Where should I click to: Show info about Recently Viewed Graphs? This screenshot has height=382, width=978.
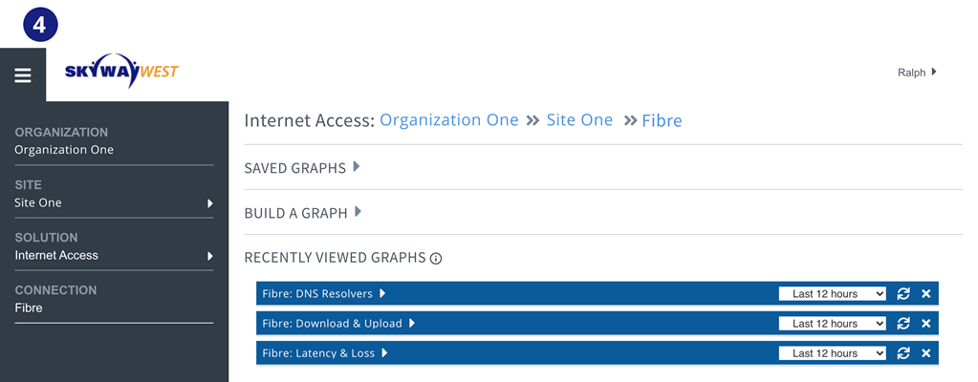click(x=436, y=259)
